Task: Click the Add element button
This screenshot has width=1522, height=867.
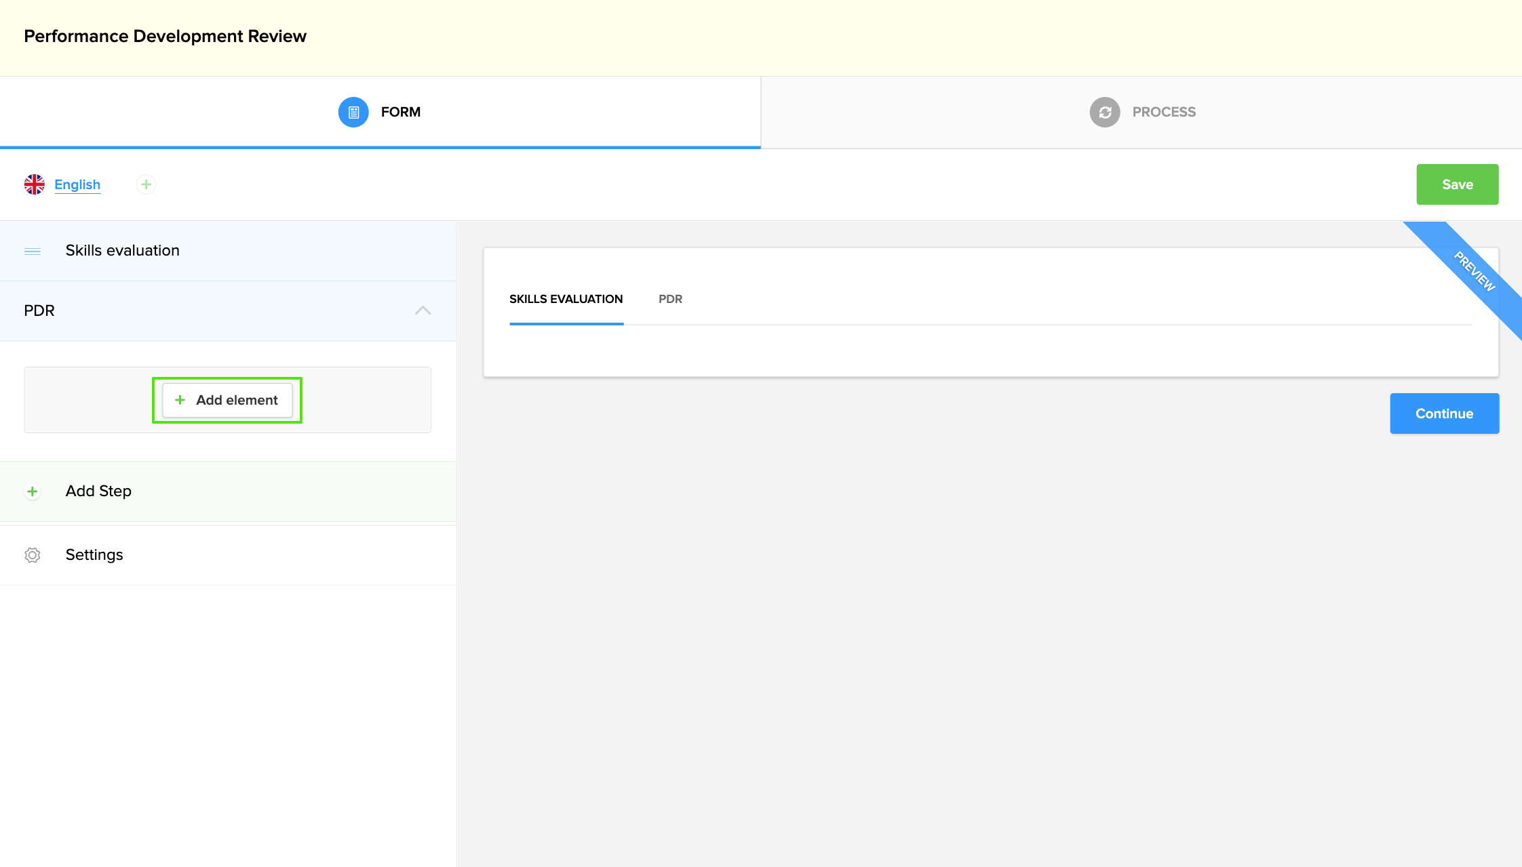Action: pyautogui.click(x=228, y=400)
